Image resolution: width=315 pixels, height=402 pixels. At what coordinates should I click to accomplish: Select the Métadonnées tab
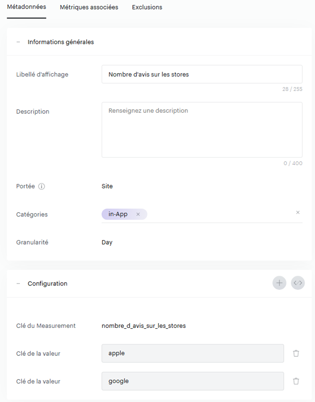click(x=27, y=7)
